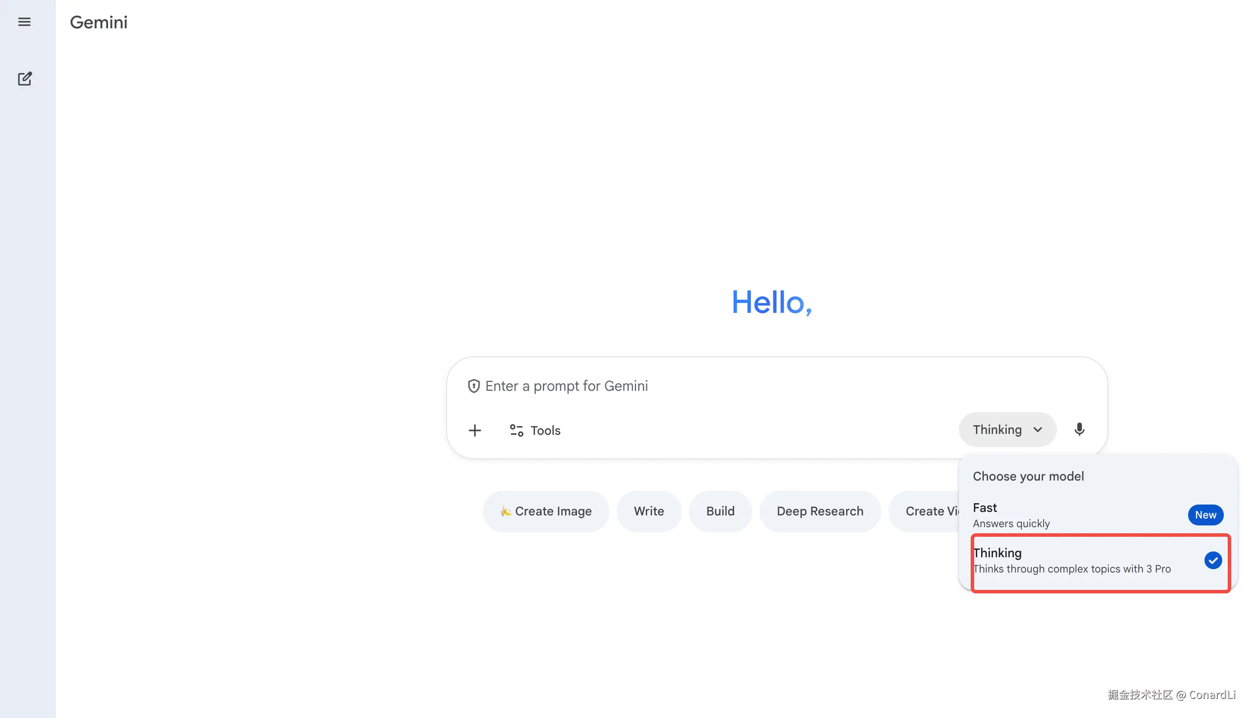This screenshot has width=1253, height=718.
Task: Click the banana icon on Create Image
Action: [x=505, y=511]
